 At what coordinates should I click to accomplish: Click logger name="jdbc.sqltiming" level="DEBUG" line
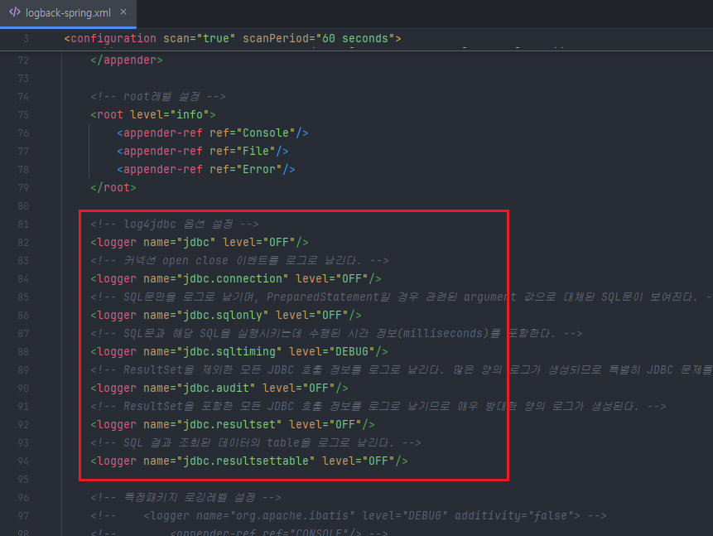coord(239,351)
